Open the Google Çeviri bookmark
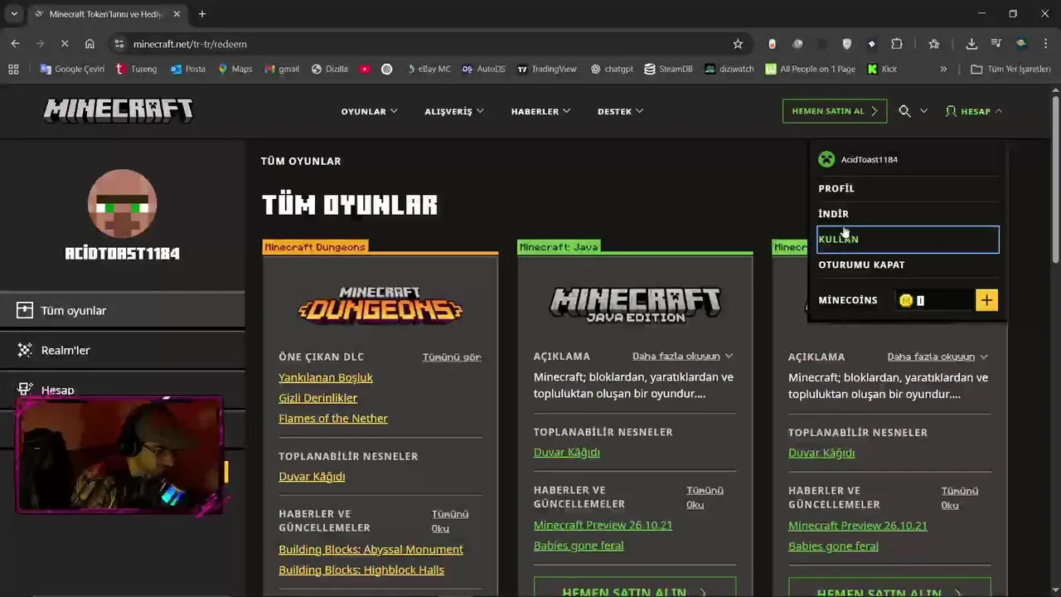Image resolution: width=1061 pixels, height=597 pixels. 72,69
